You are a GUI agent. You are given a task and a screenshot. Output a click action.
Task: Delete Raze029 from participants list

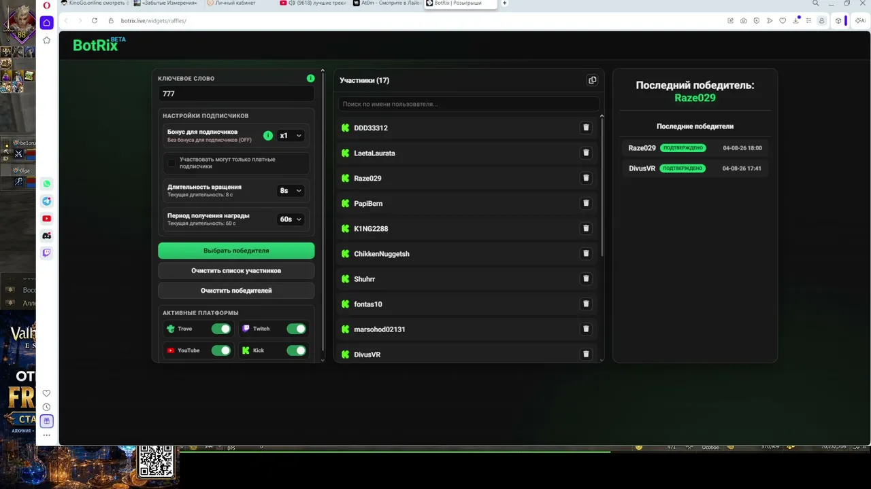click(586, 178)
